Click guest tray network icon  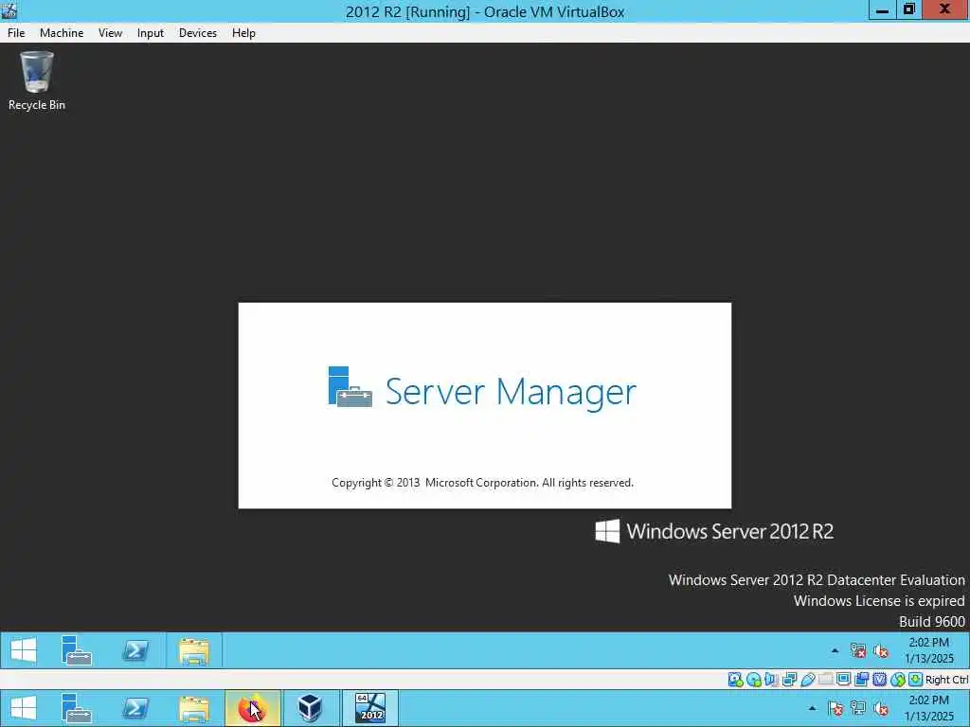[858, 650]
